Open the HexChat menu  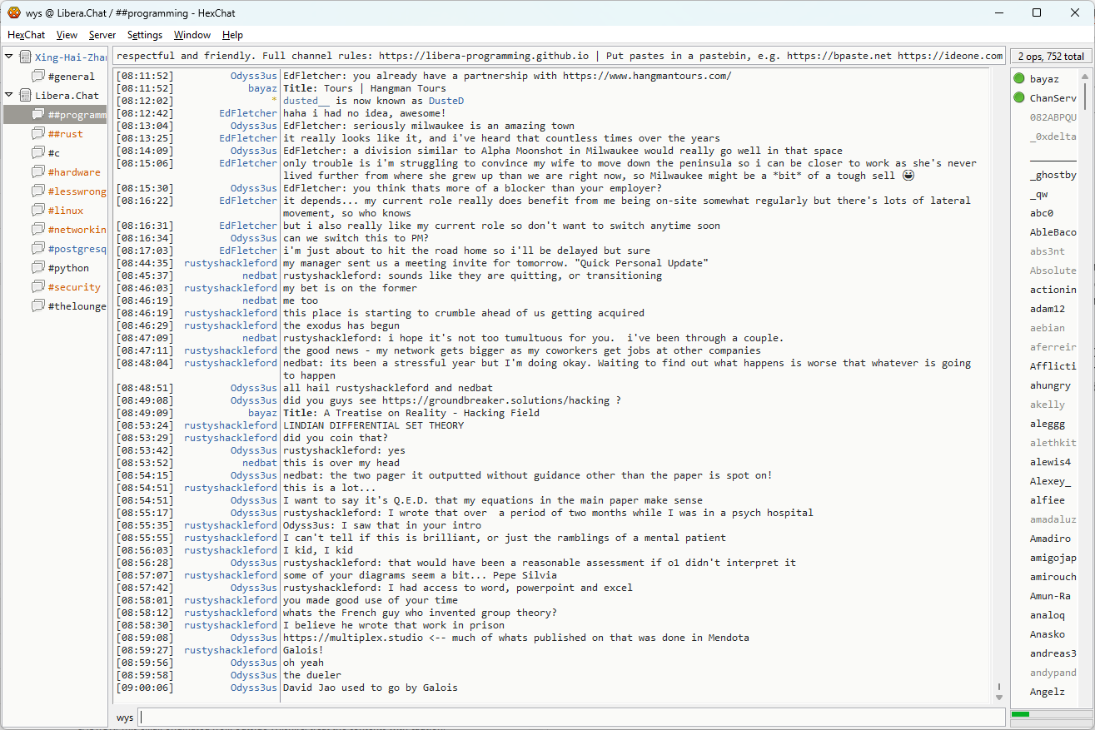point(27,35)
